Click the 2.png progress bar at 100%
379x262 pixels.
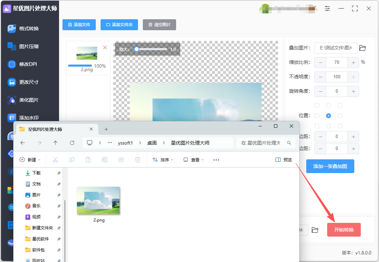click(80, 66)
